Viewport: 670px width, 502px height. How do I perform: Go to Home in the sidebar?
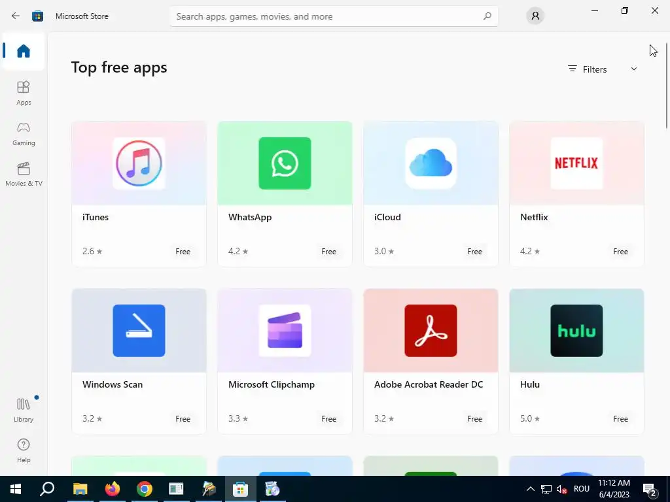pos(24,51)
